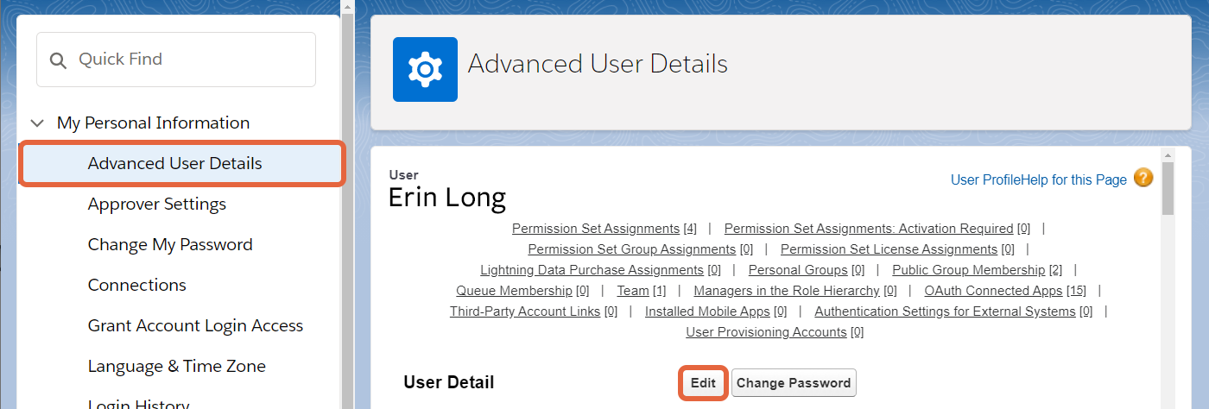Open the Help for this Page link
Viewport: 1209px width, 409px height.
point(1074,179)
